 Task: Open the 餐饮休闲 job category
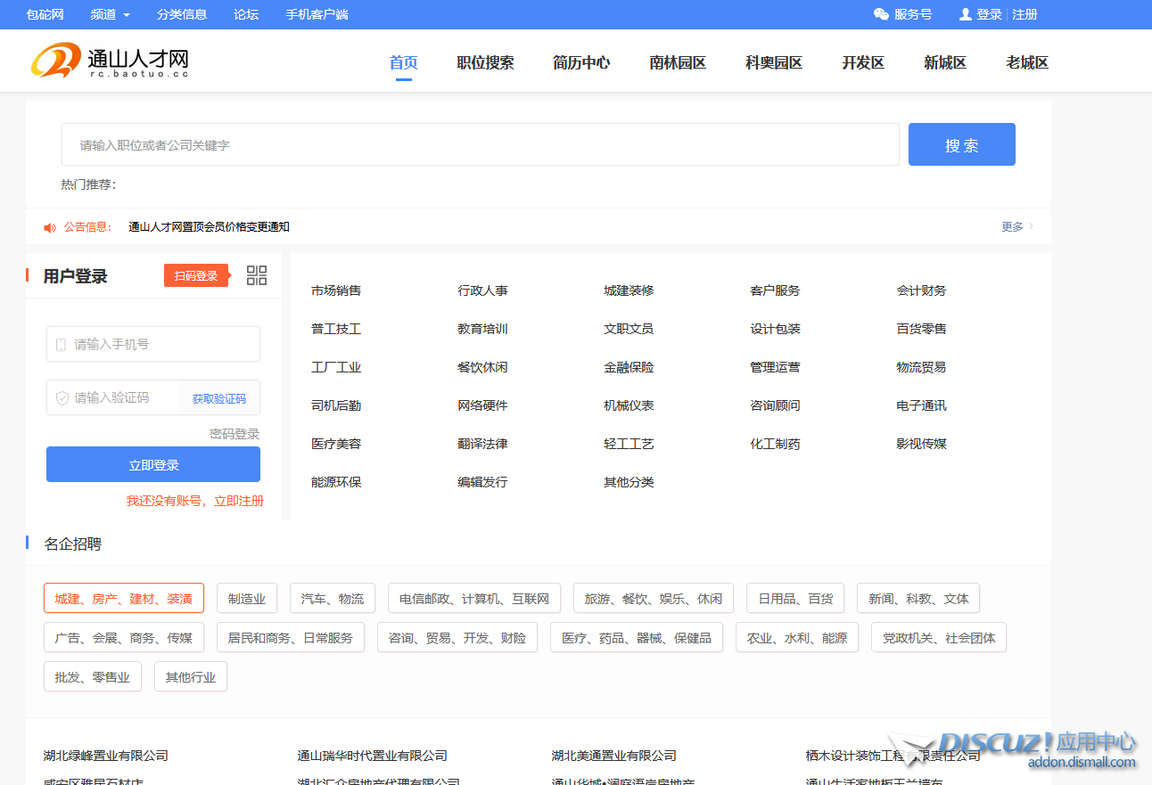tap(482, 367)
